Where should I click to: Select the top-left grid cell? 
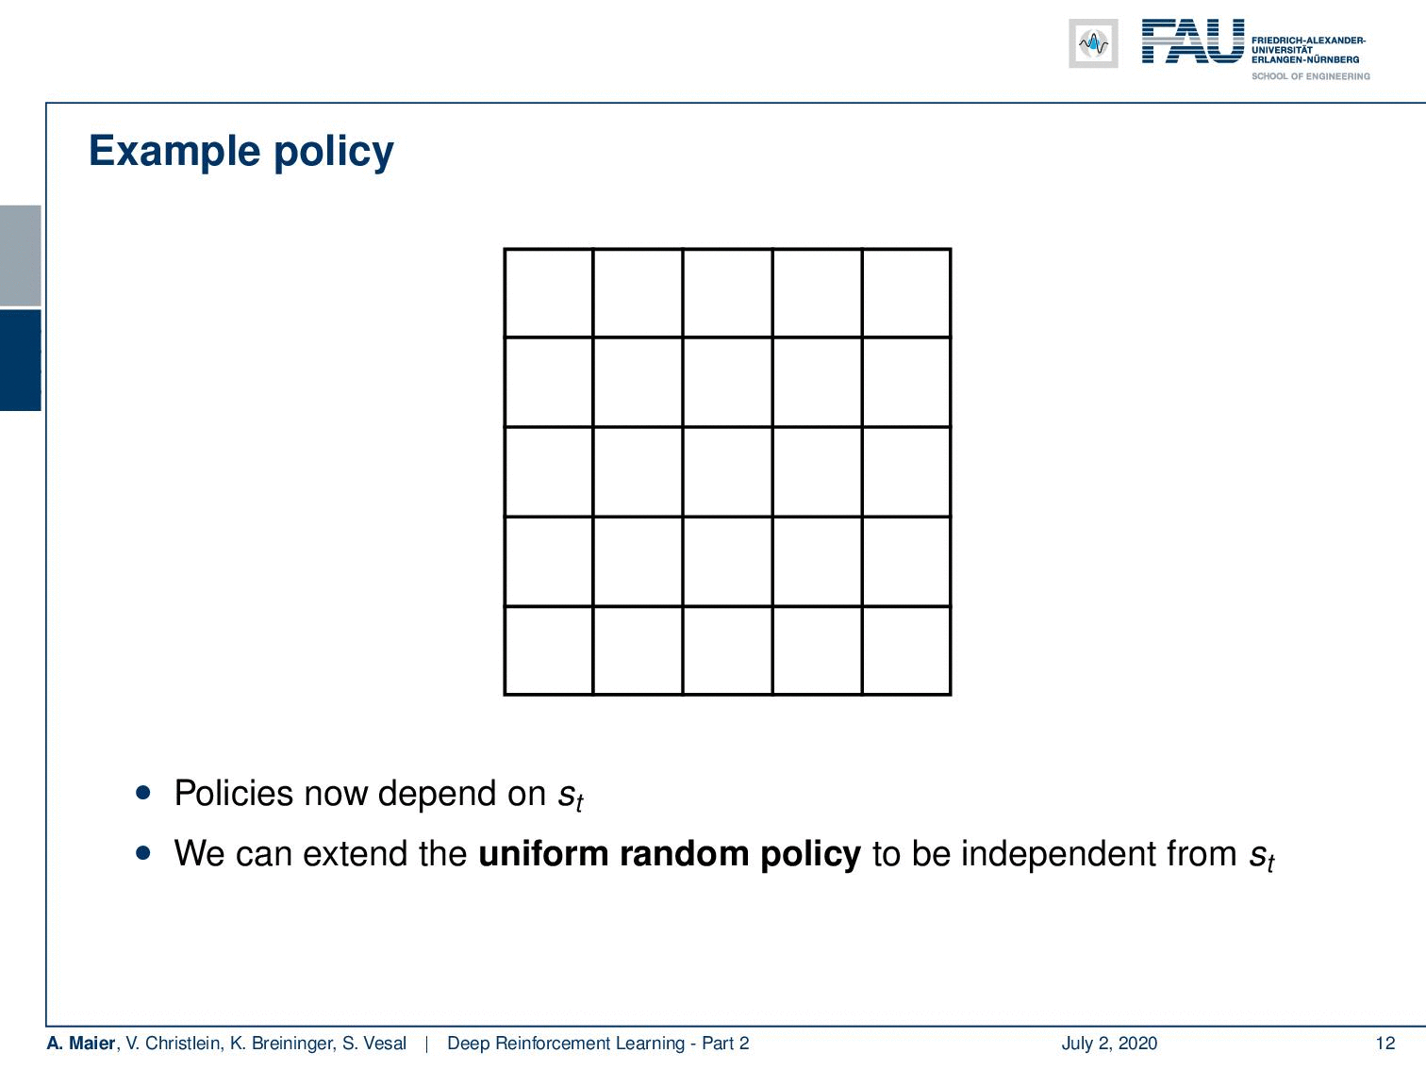click(549, 293)
